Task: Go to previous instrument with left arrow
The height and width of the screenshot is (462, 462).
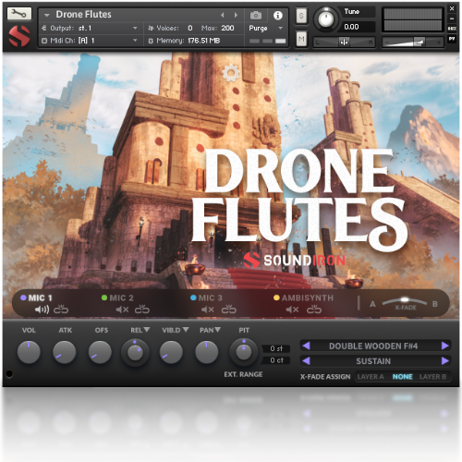Action: (223, 15)
